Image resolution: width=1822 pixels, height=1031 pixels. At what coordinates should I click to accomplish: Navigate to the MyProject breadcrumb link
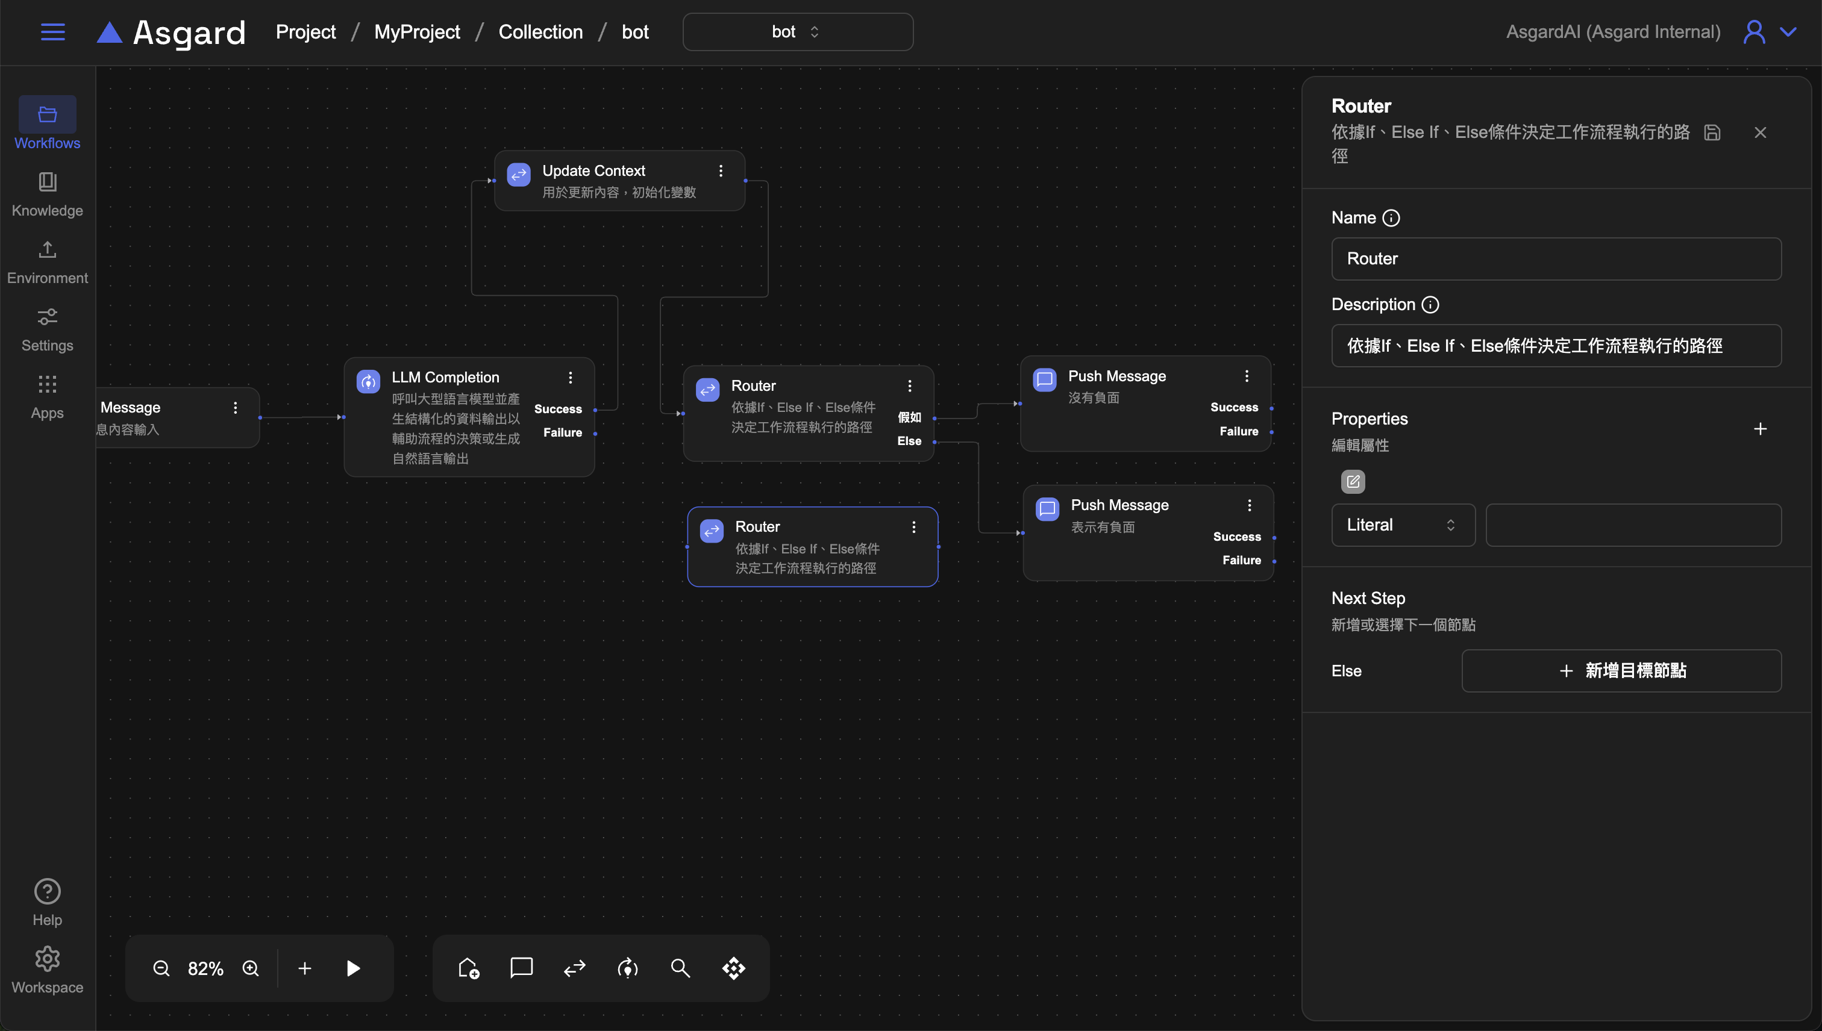416,32
